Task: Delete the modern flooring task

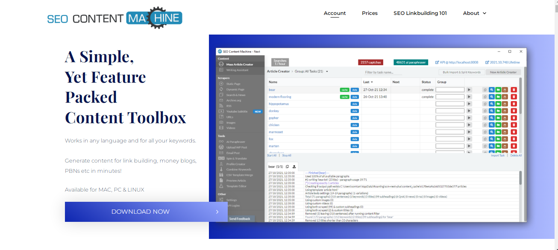Action: 514,97
